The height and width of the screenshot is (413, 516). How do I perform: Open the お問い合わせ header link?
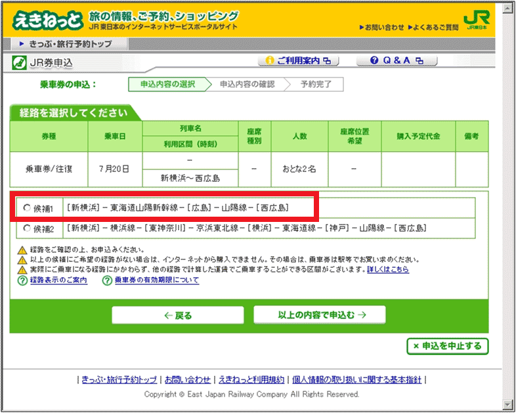[381, 28]
